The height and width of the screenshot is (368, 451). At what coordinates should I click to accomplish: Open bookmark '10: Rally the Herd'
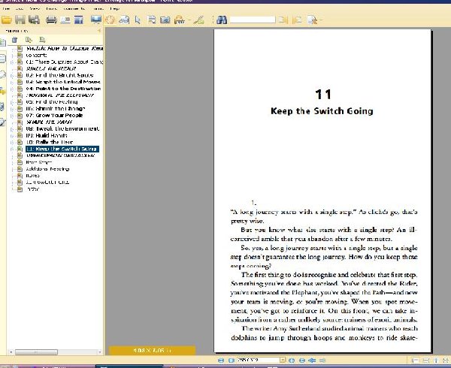(50, 142)
